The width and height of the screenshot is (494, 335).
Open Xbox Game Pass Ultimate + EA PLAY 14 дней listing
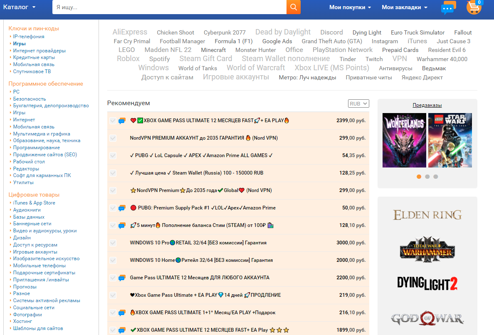coord(205,295)
